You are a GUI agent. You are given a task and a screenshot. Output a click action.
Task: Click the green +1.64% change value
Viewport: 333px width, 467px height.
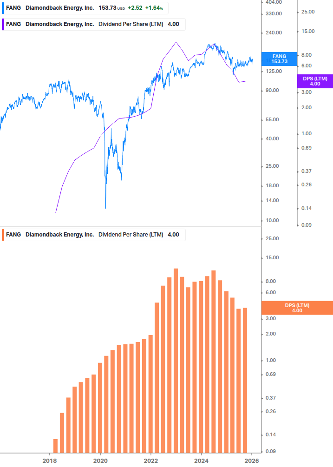[x=154, y=8]
